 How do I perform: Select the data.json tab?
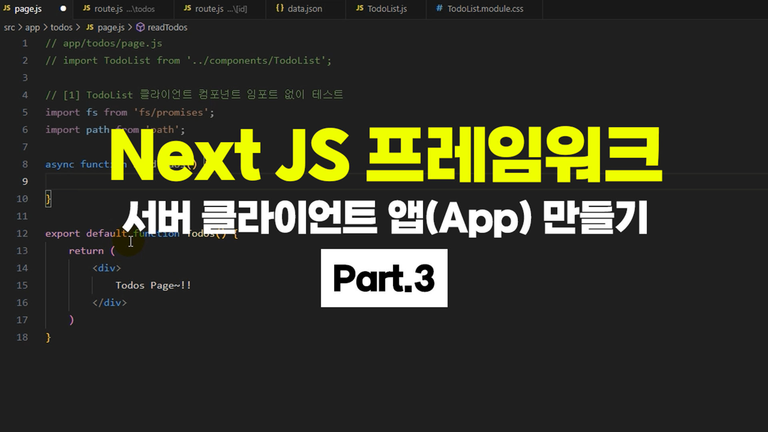[x=306, y=9]
